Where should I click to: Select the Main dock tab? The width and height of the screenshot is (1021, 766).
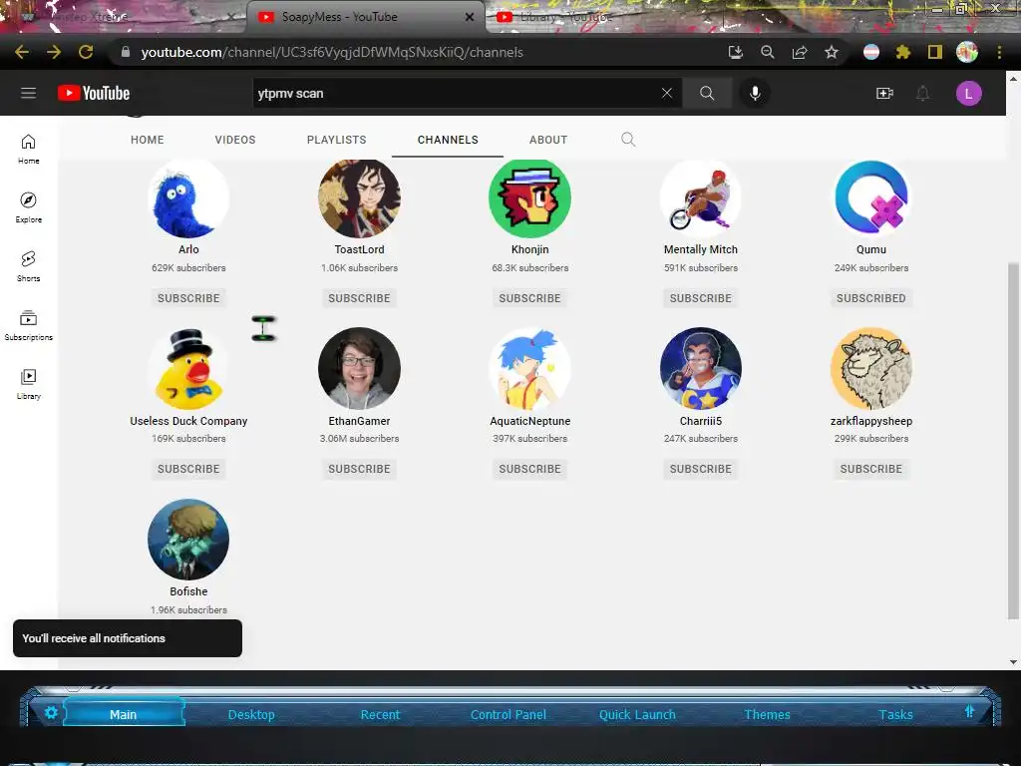[x=123, y=714]
